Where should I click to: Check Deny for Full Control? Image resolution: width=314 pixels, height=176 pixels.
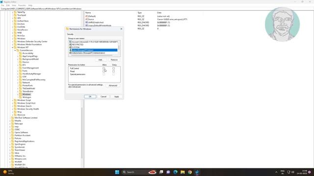[x=113, y=68]
